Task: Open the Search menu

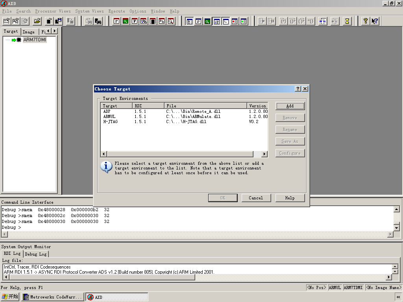Action: click(x=23, y=11)
